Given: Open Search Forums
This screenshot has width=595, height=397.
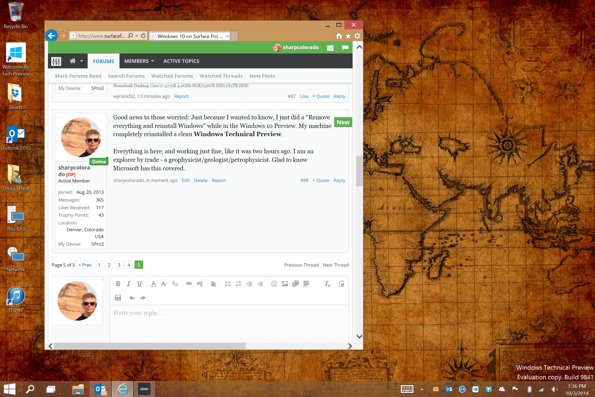Looking at the screenshot, I should pyautogui.click(x=126, y=76).
